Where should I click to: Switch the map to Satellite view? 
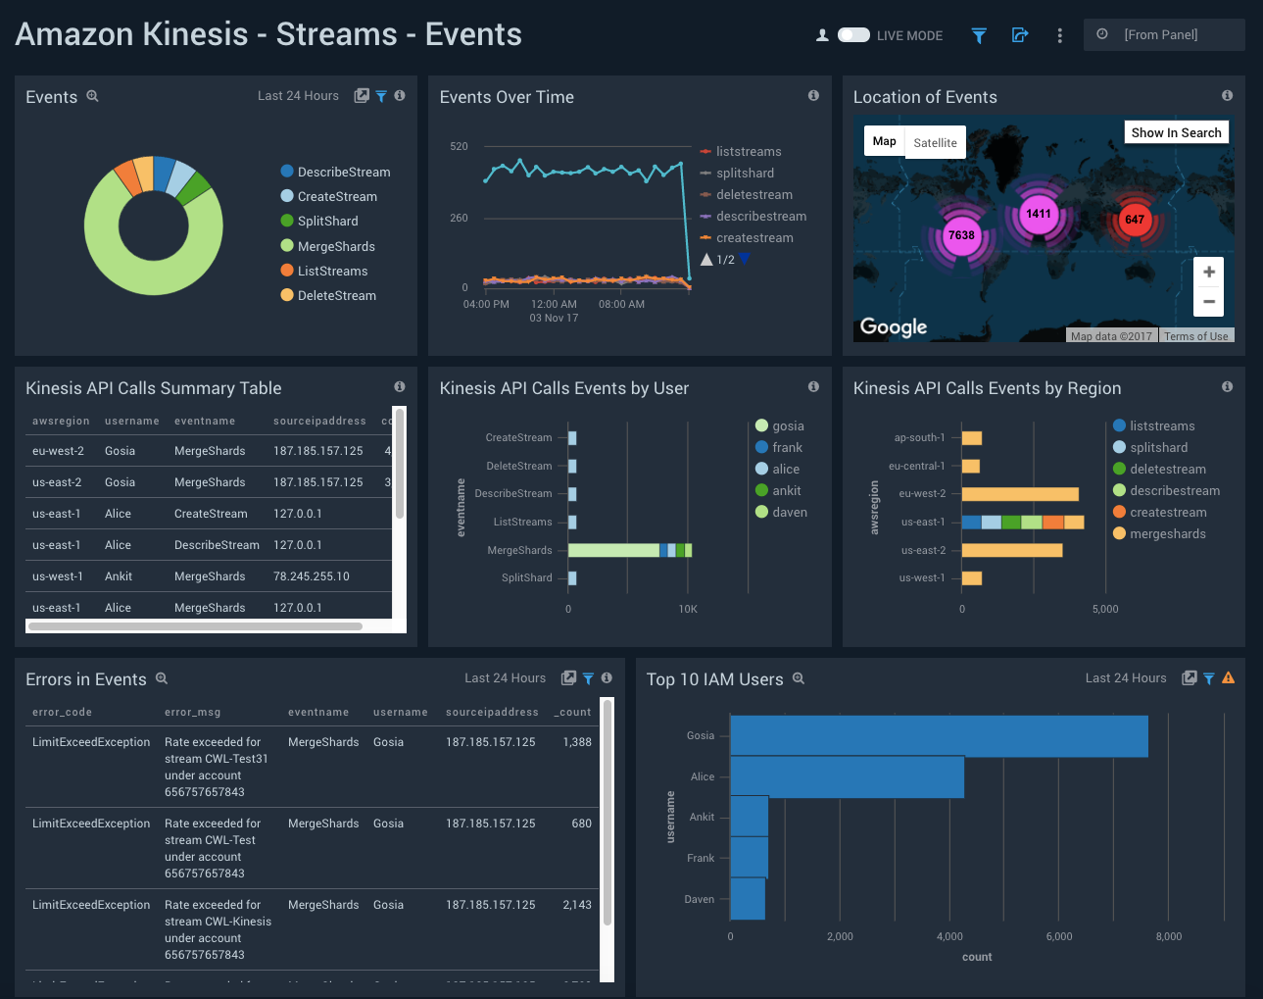[935, 143]
